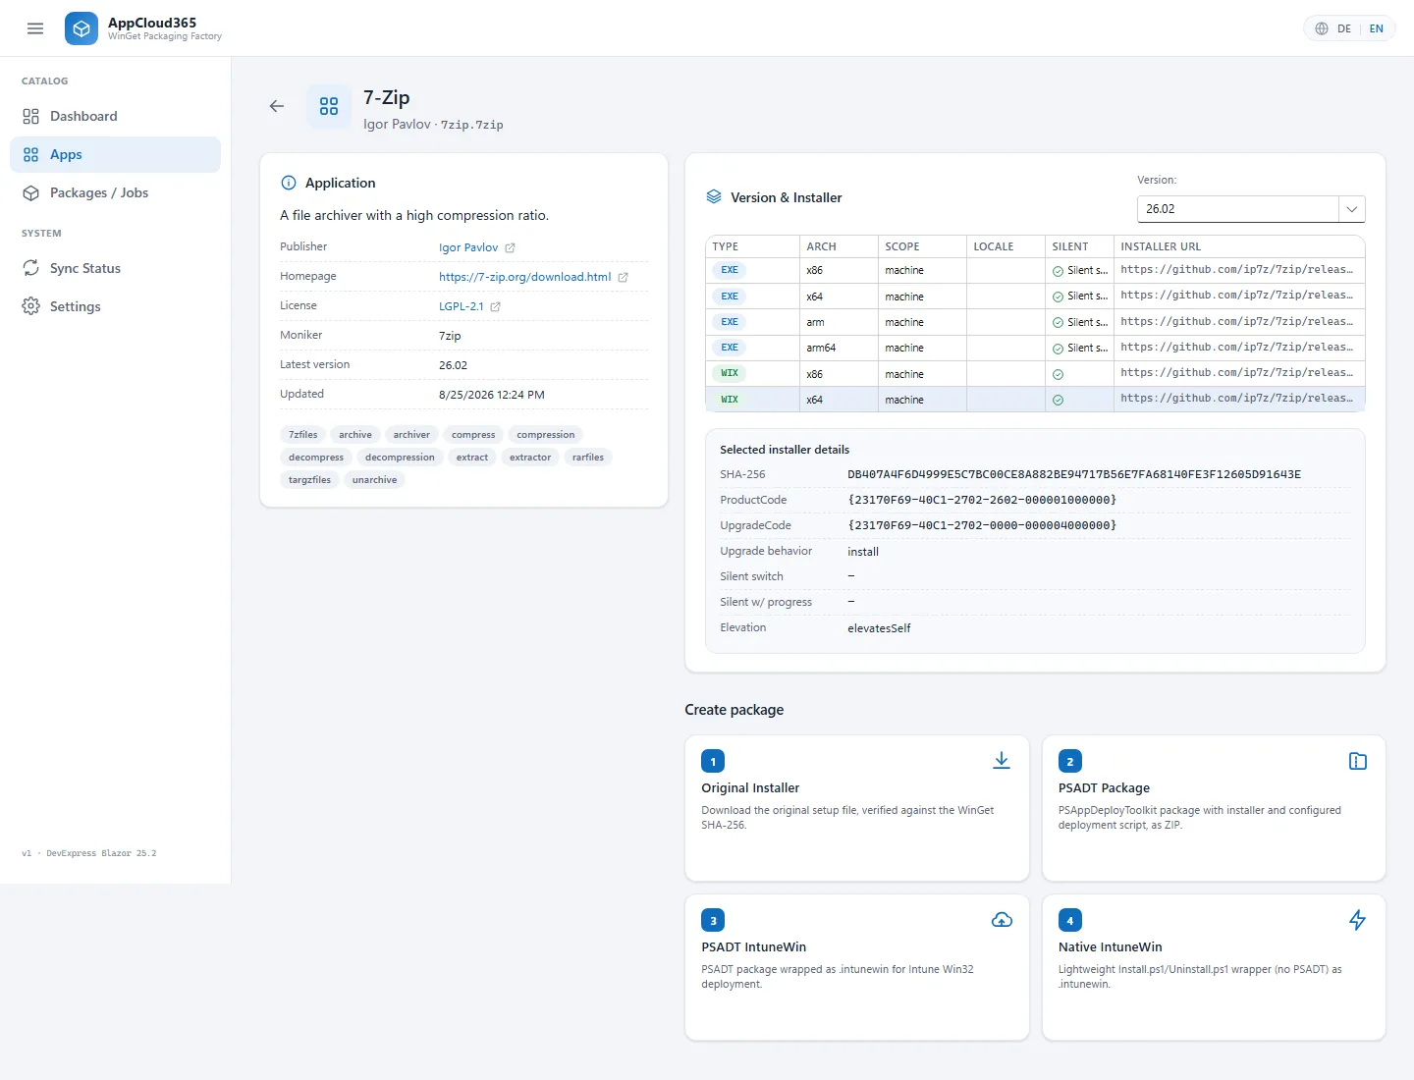The height and width of the screenshot is (1080, 1414).
Task: Click the rarfiles tag
Action: [x=588, y=458]
